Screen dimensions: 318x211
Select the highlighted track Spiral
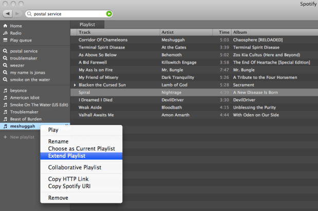pos(84,93)
